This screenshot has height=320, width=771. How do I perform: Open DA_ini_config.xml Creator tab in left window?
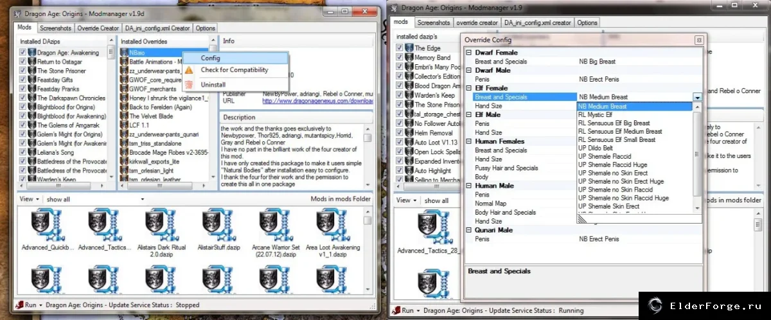click(157, 28)
